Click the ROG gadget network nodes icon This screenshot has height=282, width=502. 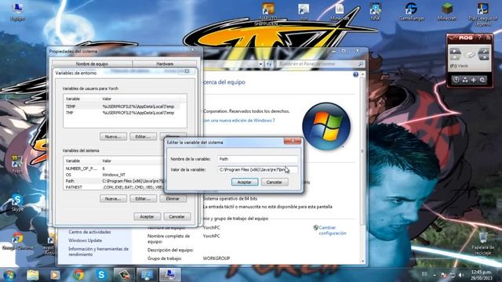[465, 80]
